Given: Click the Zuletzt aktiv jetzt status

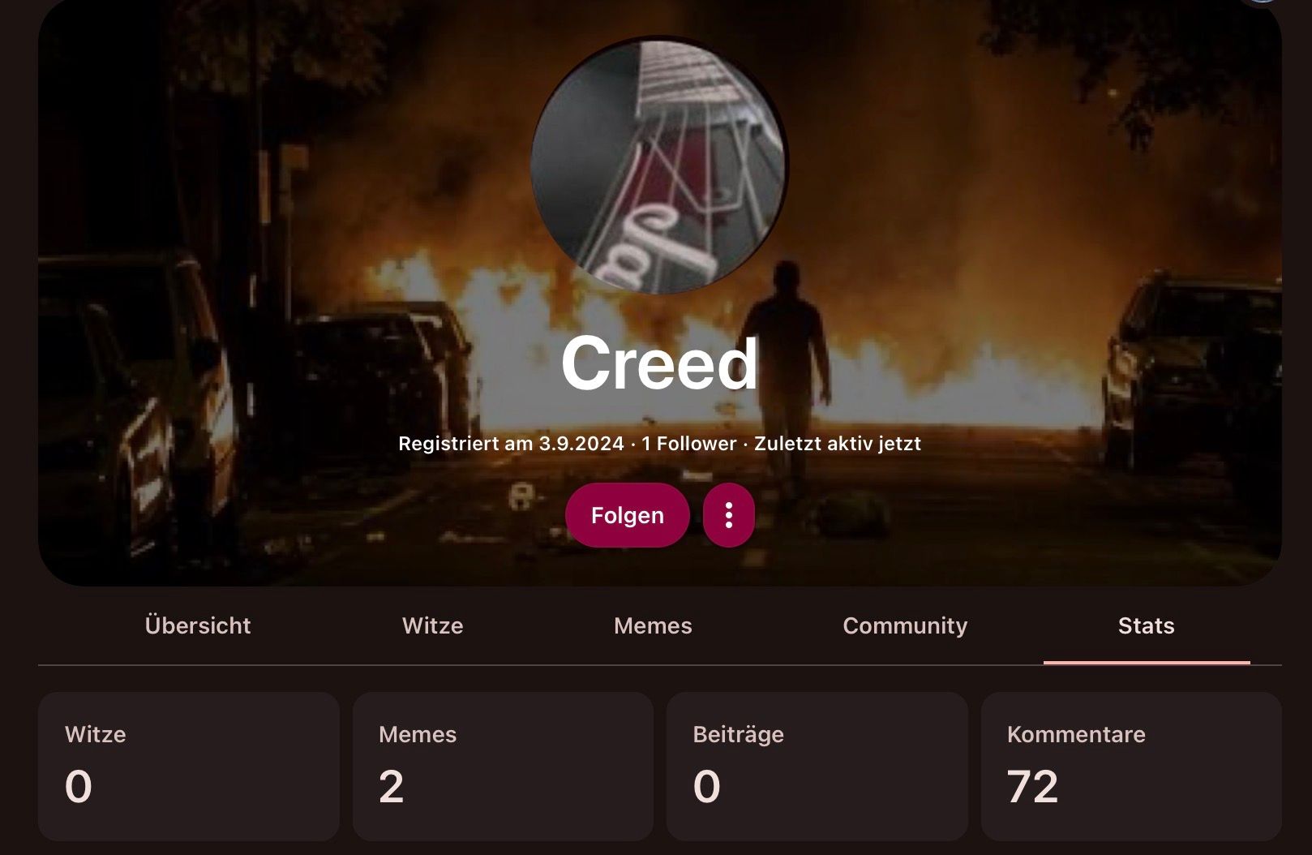Looking at the screenshot, I should 838,444.
